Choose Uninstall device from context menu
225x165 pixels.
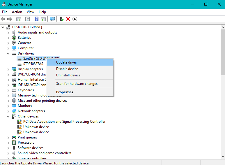[68, 75]
